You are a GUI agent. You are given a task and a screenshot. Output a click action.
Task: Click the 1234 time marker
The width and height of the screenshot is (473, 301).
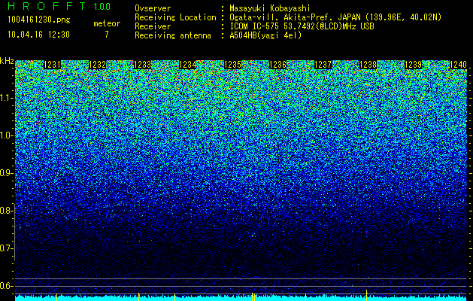[188, 65]
